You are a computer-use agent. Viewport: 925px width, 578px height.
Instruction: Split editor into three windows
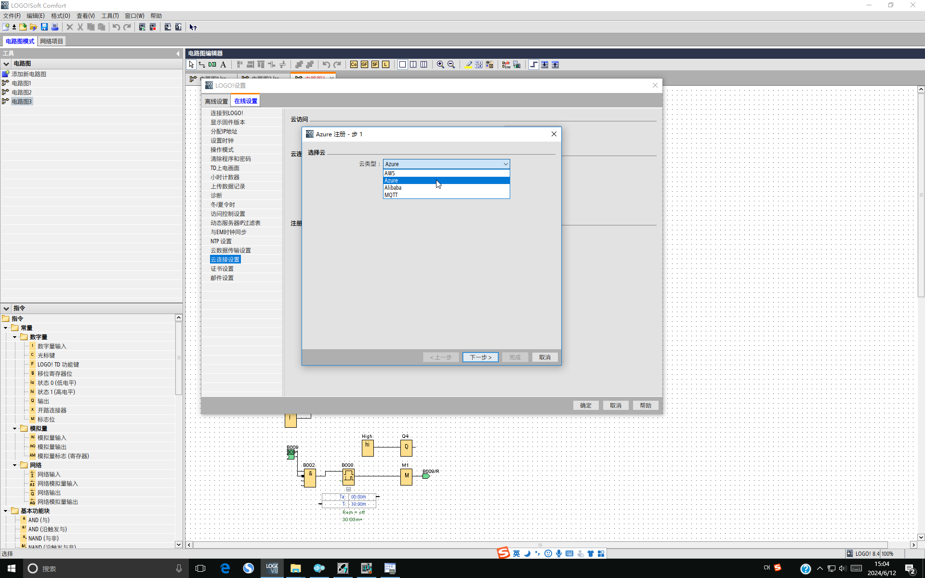pos(423,65)
